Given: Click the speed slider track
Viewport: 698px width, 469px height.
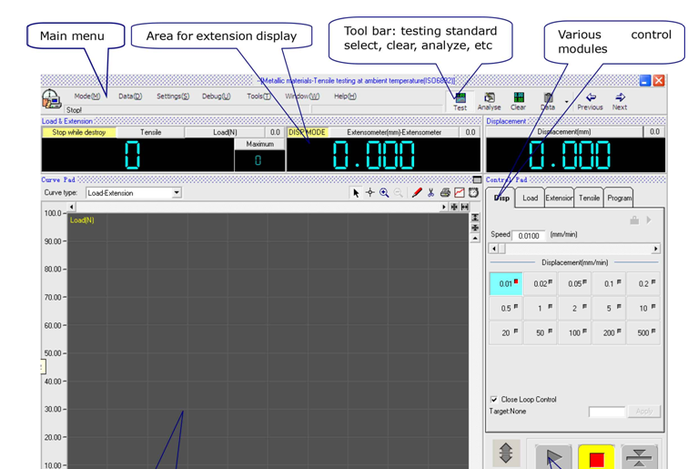Looking at the screenshot, I should coord(575,249).
